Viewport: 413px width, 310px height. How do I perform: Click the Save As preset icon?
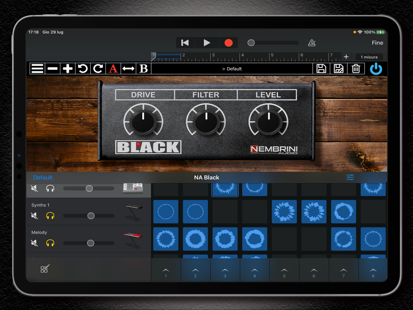pyautogui.click(x=339, y=69)
